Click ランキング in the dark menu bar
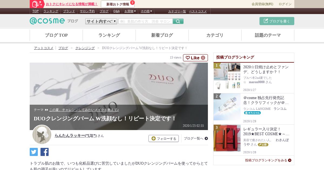 click(51, 11)
